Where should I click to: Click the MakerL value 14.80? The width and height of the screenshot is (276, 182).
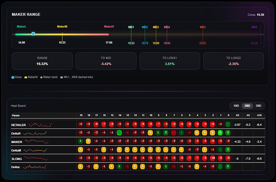[x=22, y=43]
